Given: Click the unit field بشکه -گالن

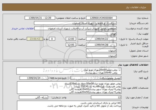Looking at the screenshot, I should (33, 97).
